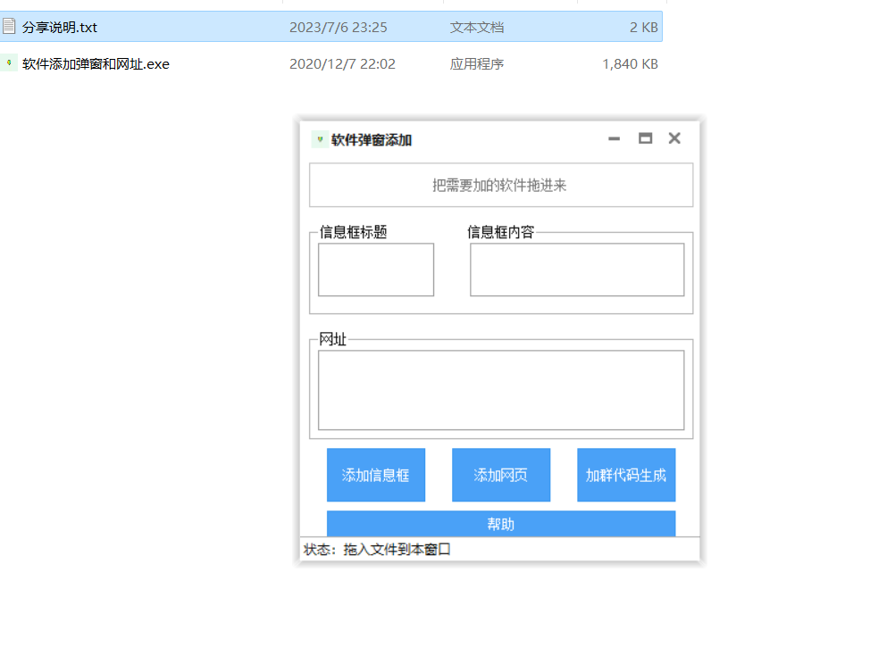Click the program icon beside 软件添加弹窗和网址.exe
The width and height of the screenshot is (870, 647).
tap(7, 63)
